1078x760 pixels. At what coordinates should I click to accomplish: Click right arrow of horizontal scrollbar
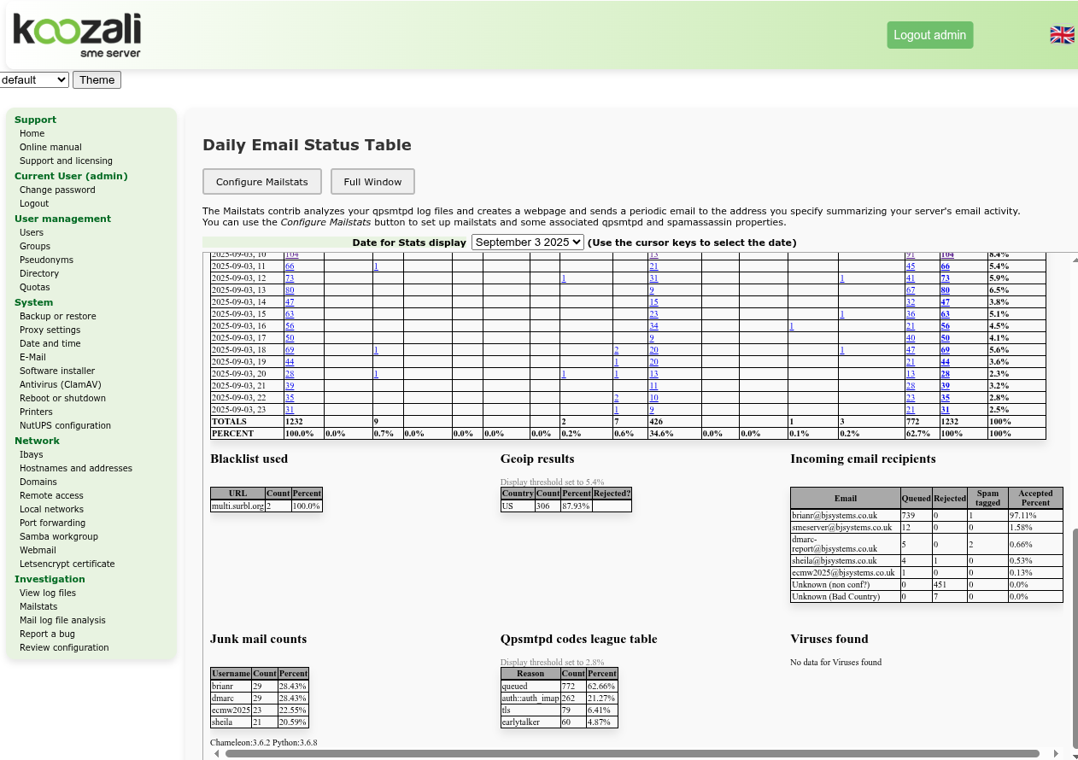tap(1057, 754)
